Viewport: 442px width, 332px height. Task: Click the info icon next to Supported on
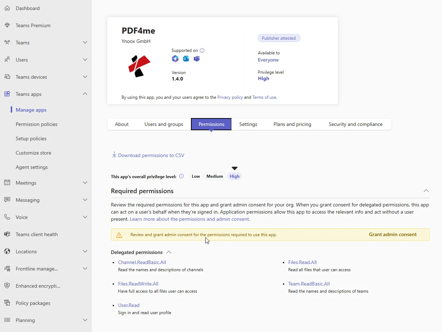[202, 50]
